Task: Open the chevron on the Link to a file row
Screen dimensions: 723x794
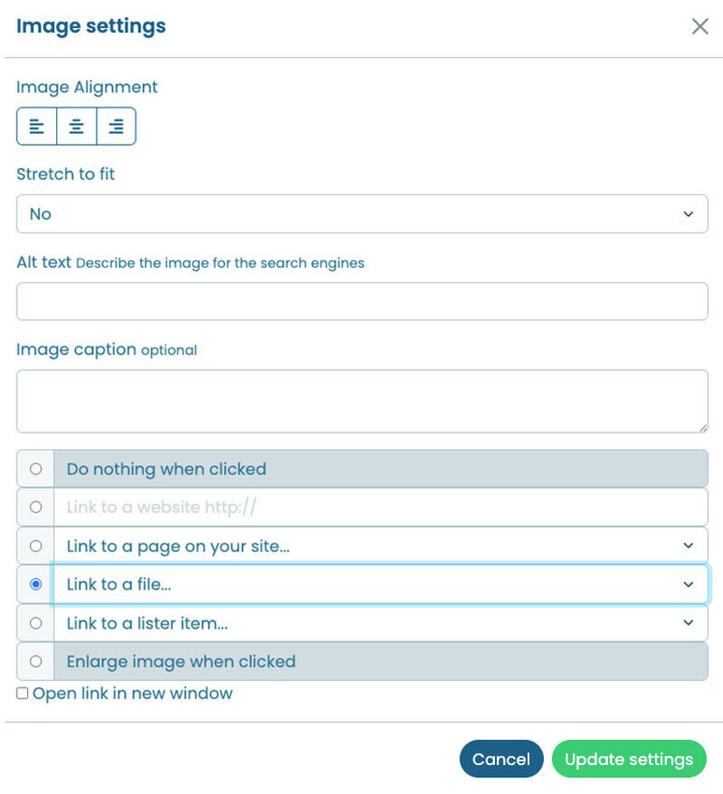Action: coord(689,584)
